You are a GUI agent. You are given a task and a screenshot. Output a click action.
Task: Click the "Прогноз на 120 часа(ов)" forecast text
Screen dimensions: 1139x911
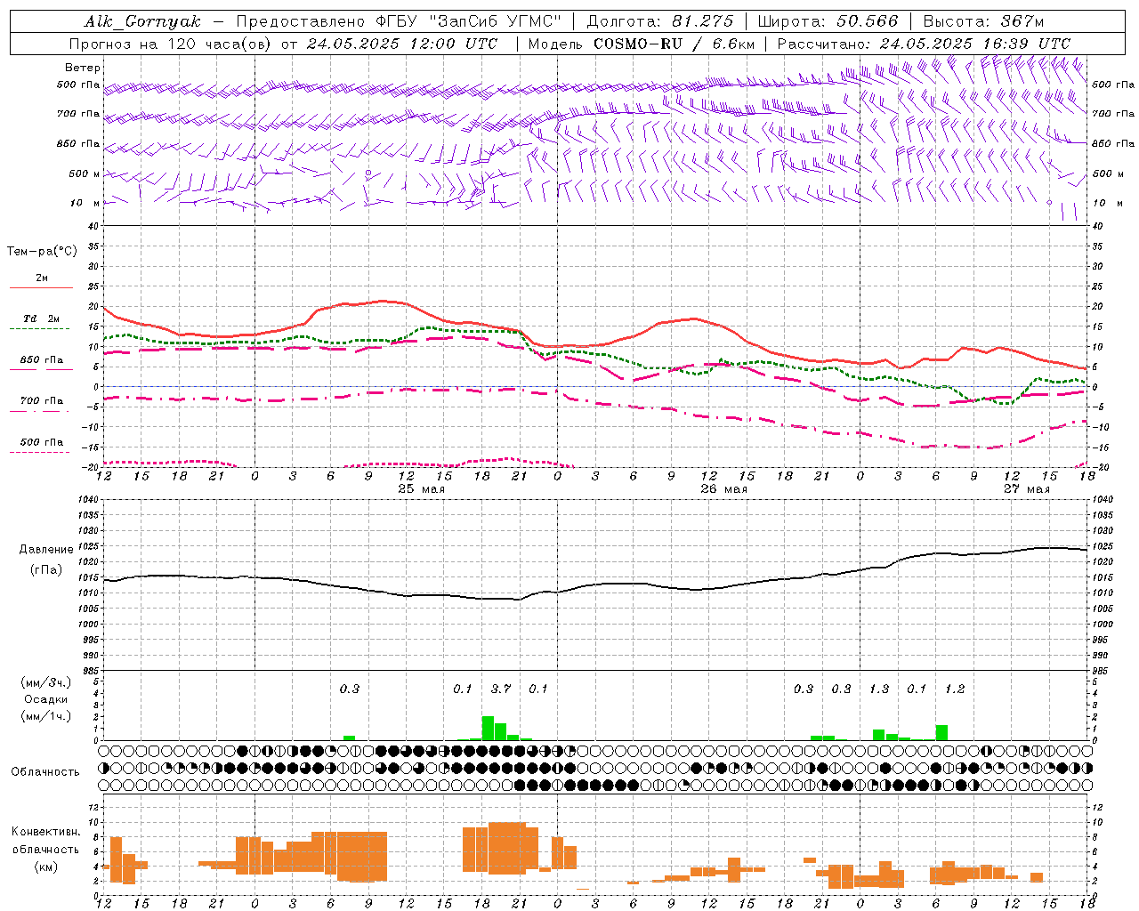[x=171, y=44]
